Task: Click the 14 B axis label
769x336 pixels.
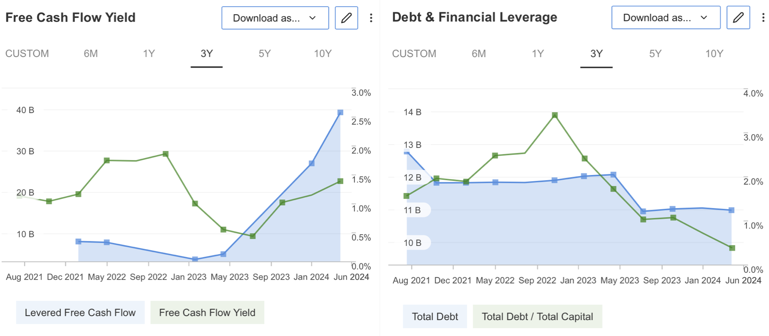Action: [x=412, y=112]
